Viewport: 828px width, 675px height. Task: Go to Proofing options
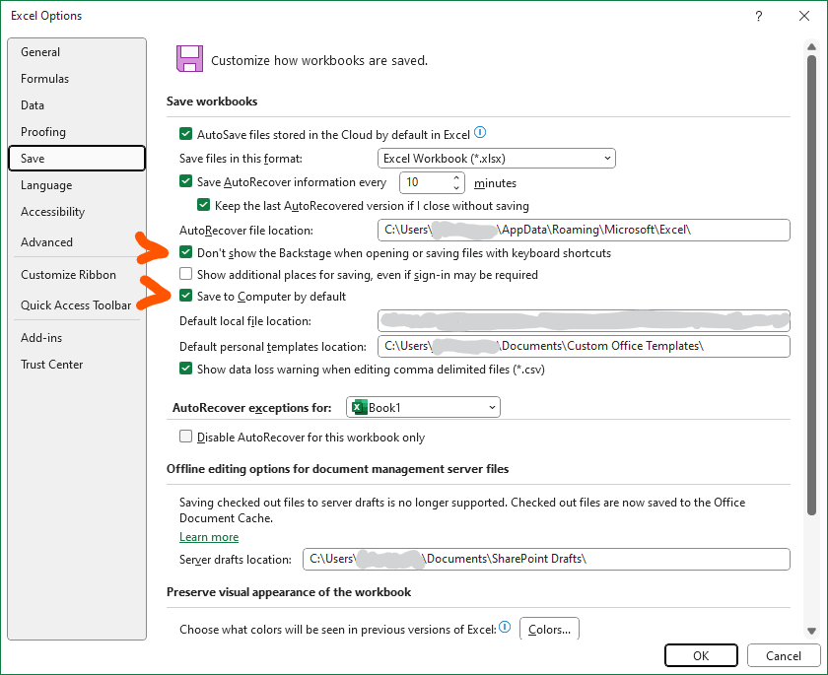point(77,132)
